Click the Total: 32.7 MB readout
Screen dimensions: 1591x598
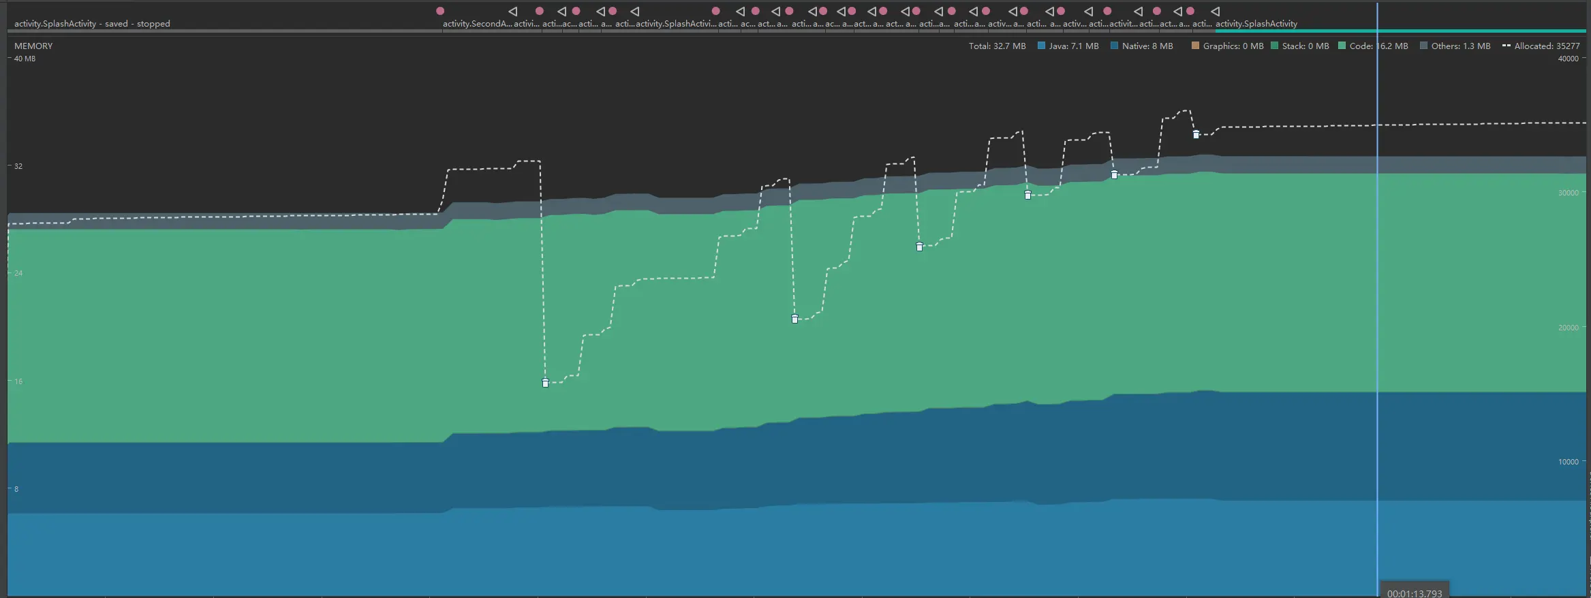coord(997,46)
